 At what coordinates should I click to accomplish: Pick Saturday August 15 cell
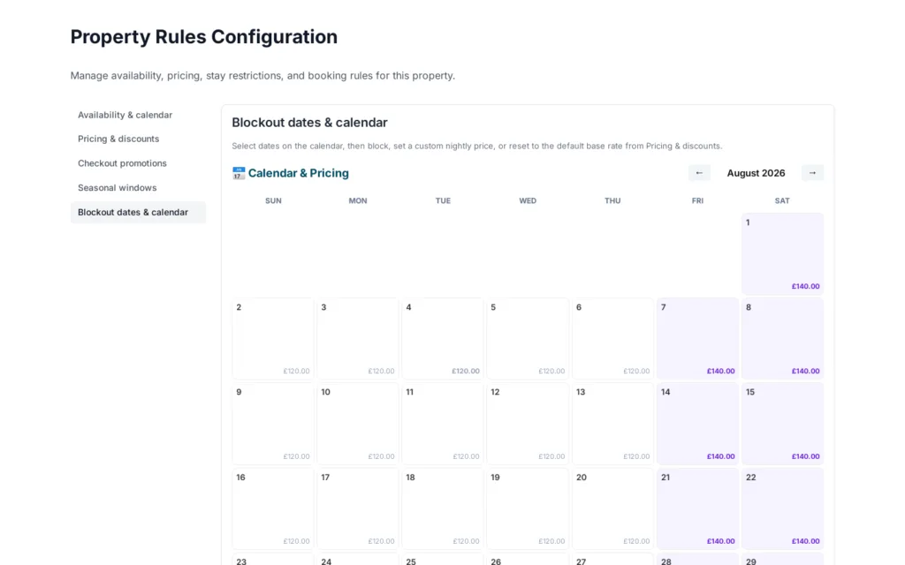pos(782,424)
